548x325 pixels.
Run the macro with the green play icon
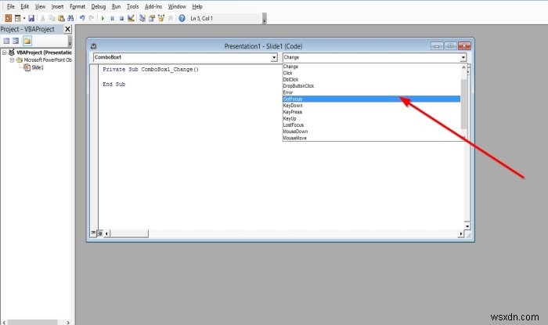(x=103, y=18)
